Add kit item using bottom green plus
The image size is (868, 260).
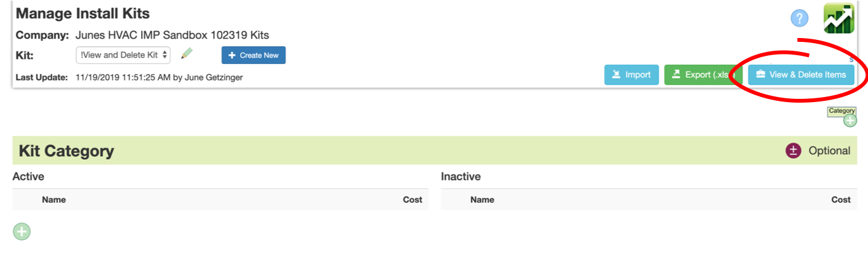[22, 231]
